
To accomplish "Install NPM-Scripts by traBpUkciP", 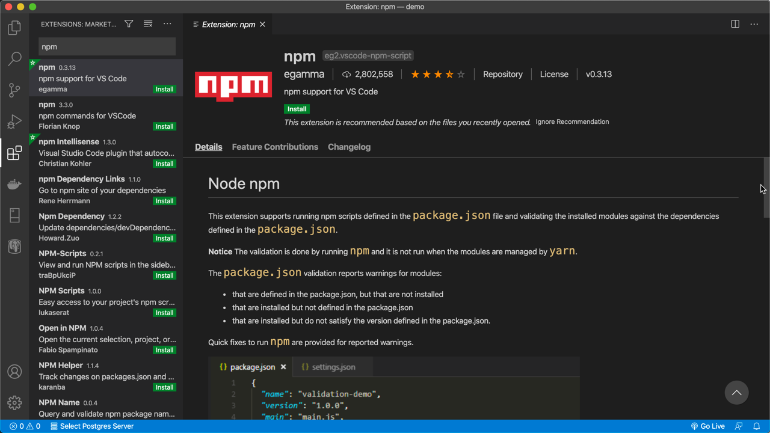I will (164, 275).
